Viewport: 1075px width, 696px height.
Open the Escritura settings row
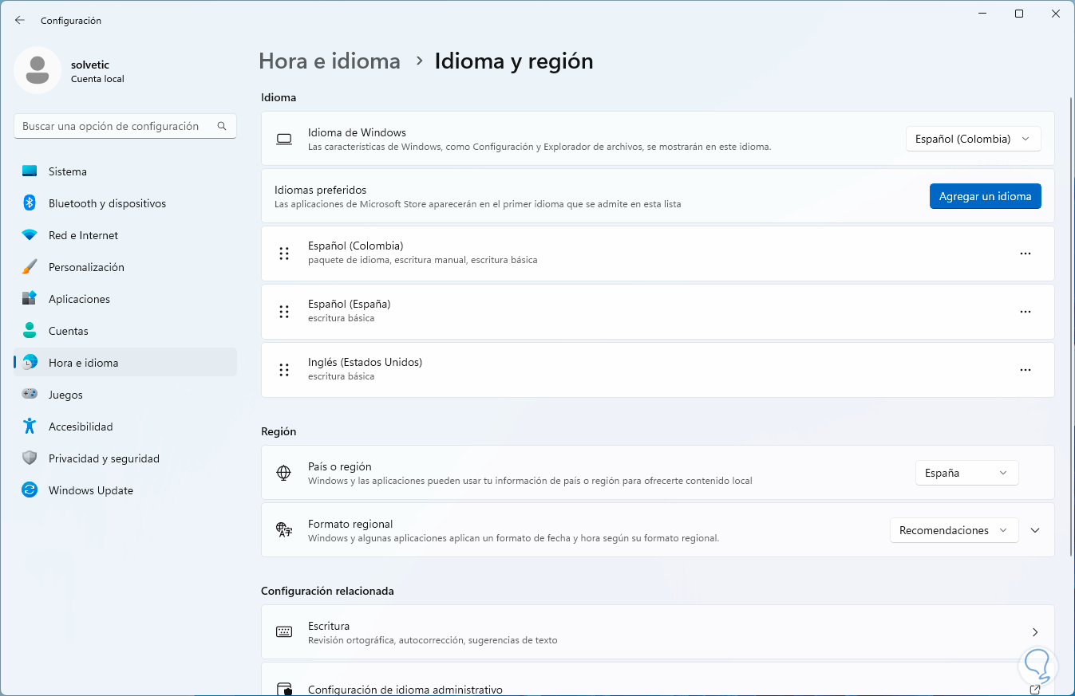[657, 632]
